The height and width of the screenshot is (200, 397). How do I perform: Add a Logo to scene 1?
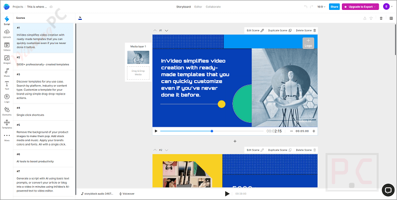point(308,43)
